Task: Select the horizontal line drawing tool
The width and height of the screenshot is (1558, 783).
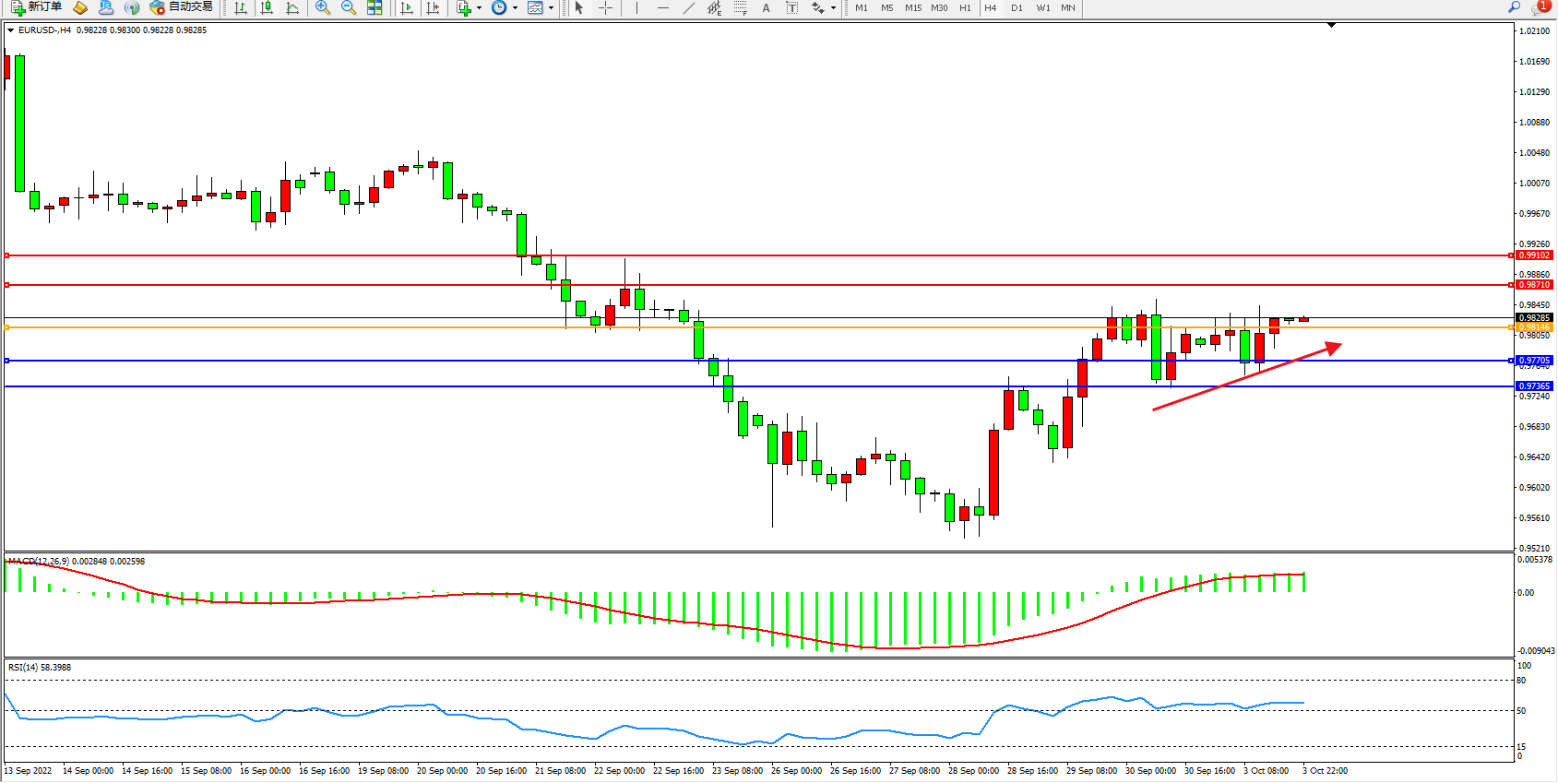Action: [x=662, y=7]
